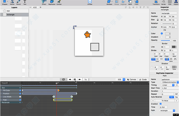Open the Boolean tool dropdown arrow

click(112, 1)
